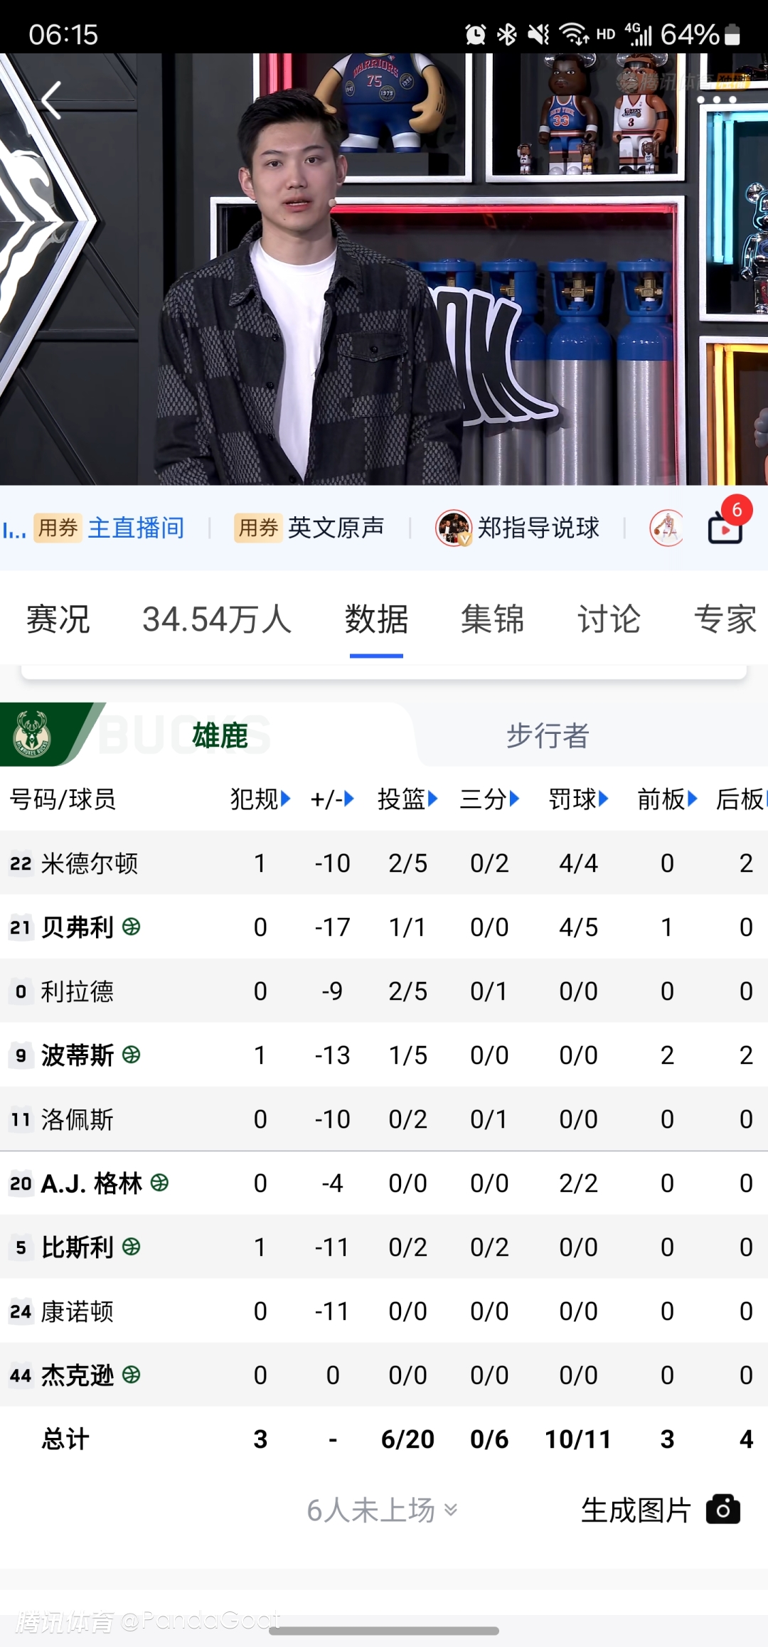Tap the starter badge next to 波蒂斯

[x=132, y=1055]
